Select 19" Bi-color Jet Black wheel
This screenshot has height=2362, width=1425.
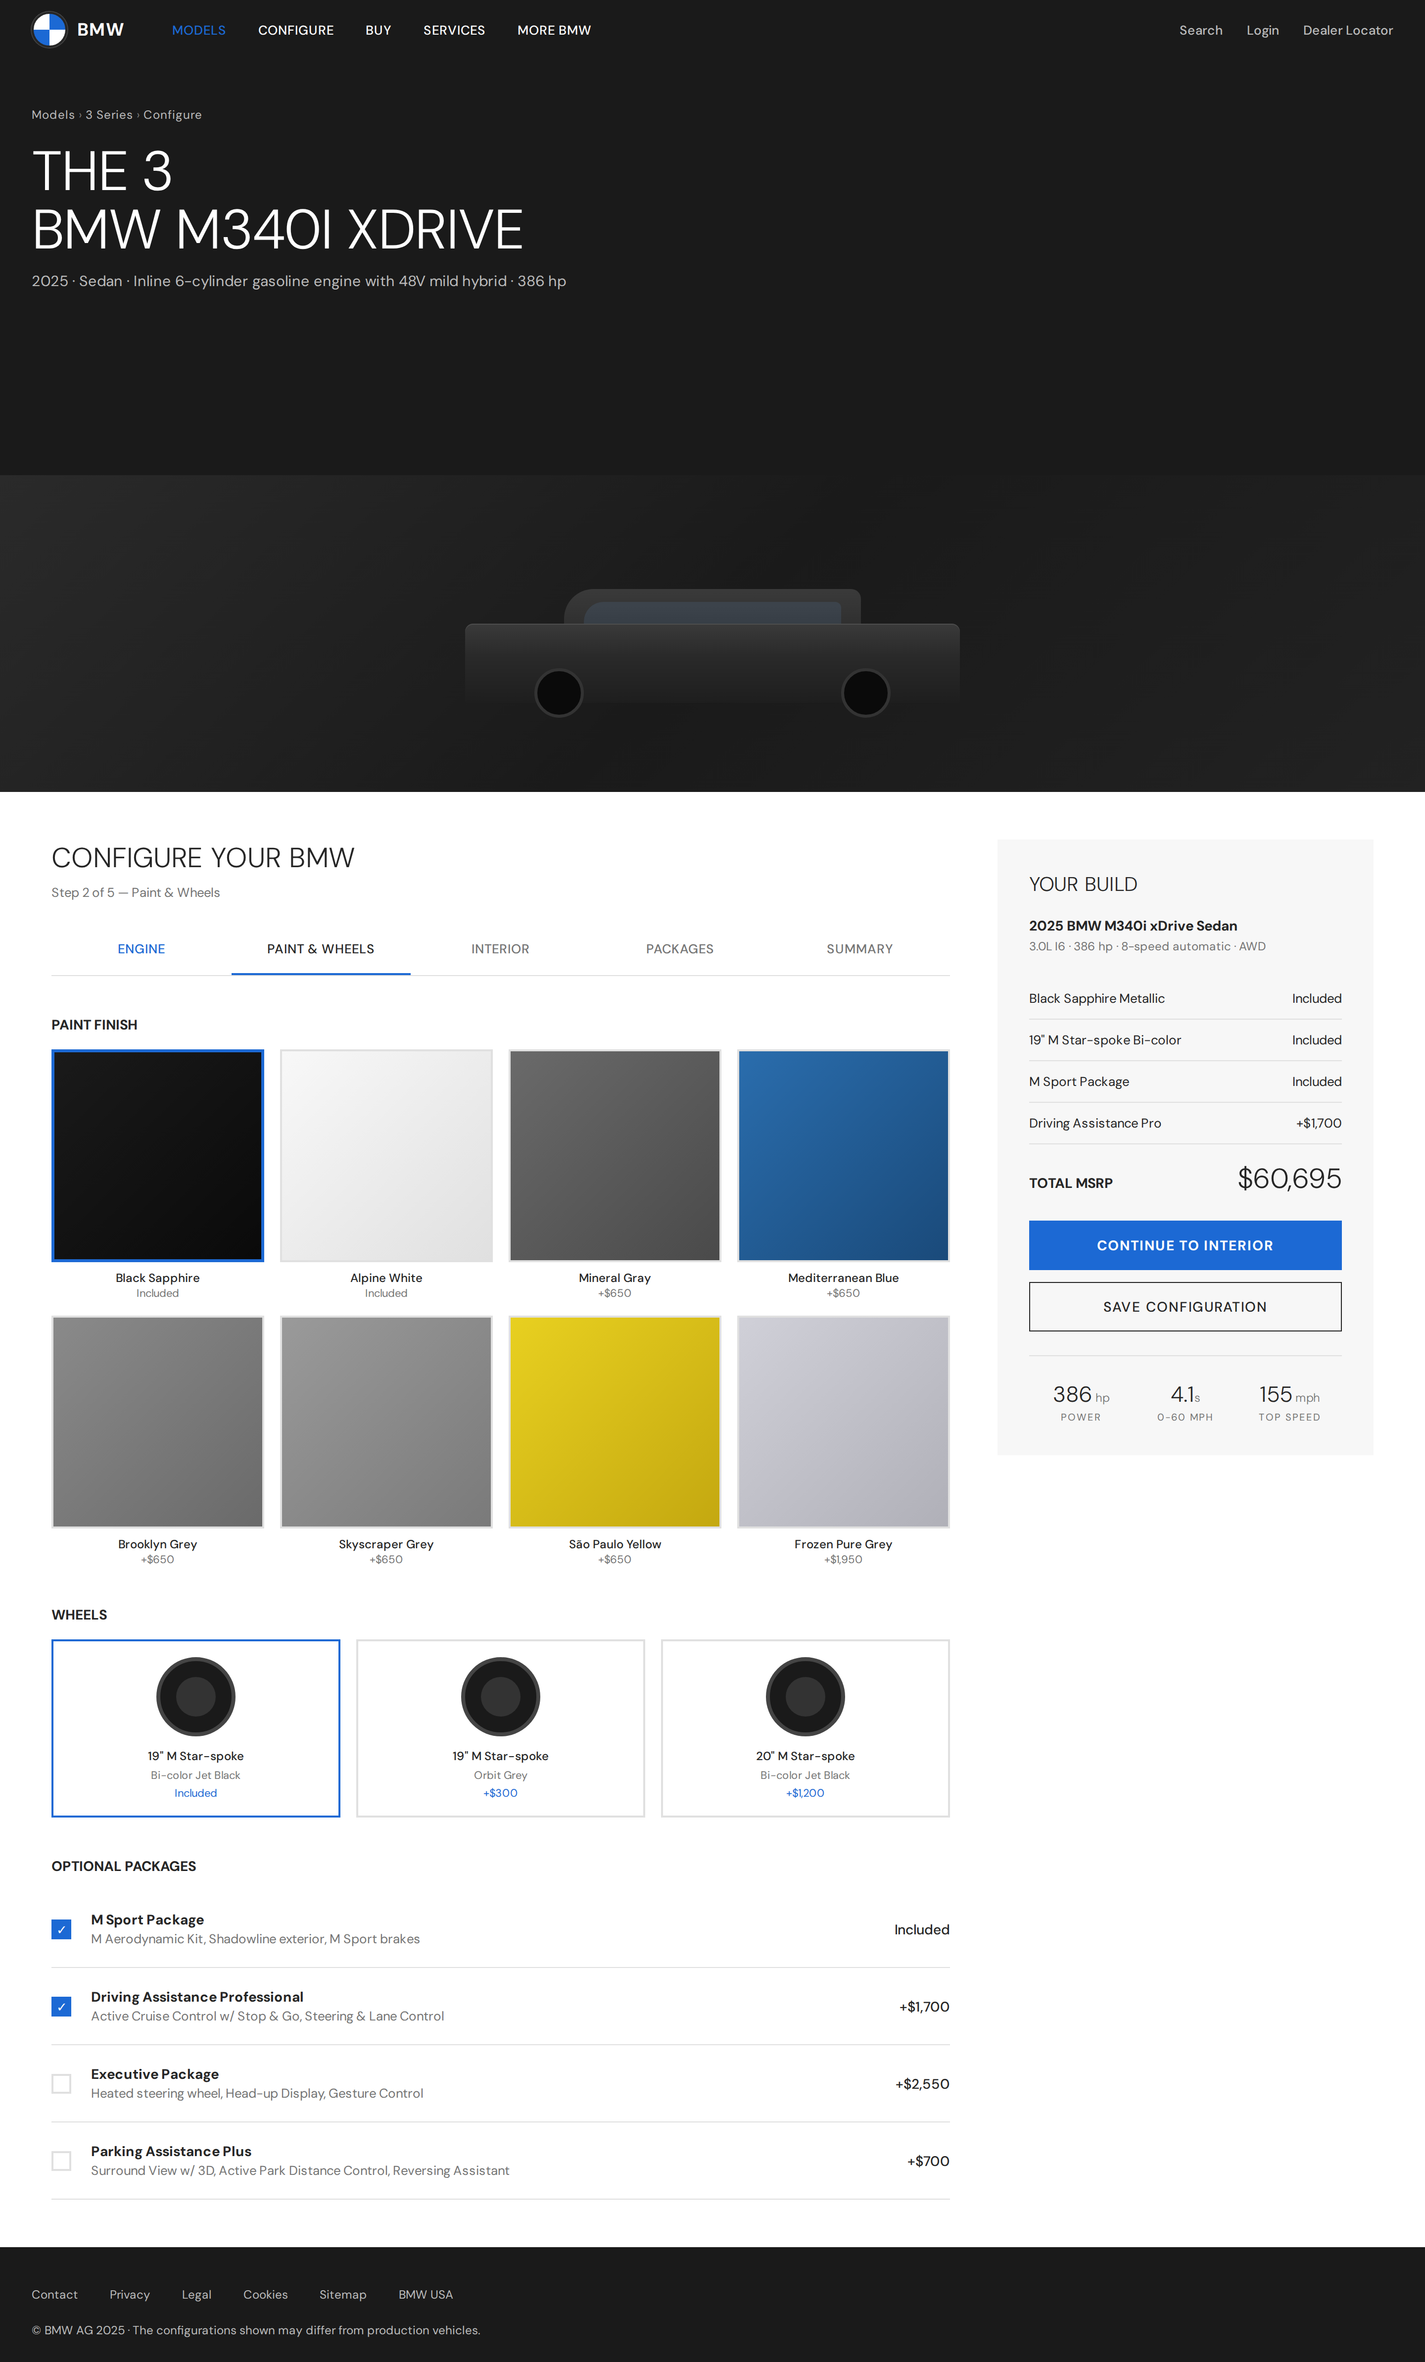point(195,1728)
